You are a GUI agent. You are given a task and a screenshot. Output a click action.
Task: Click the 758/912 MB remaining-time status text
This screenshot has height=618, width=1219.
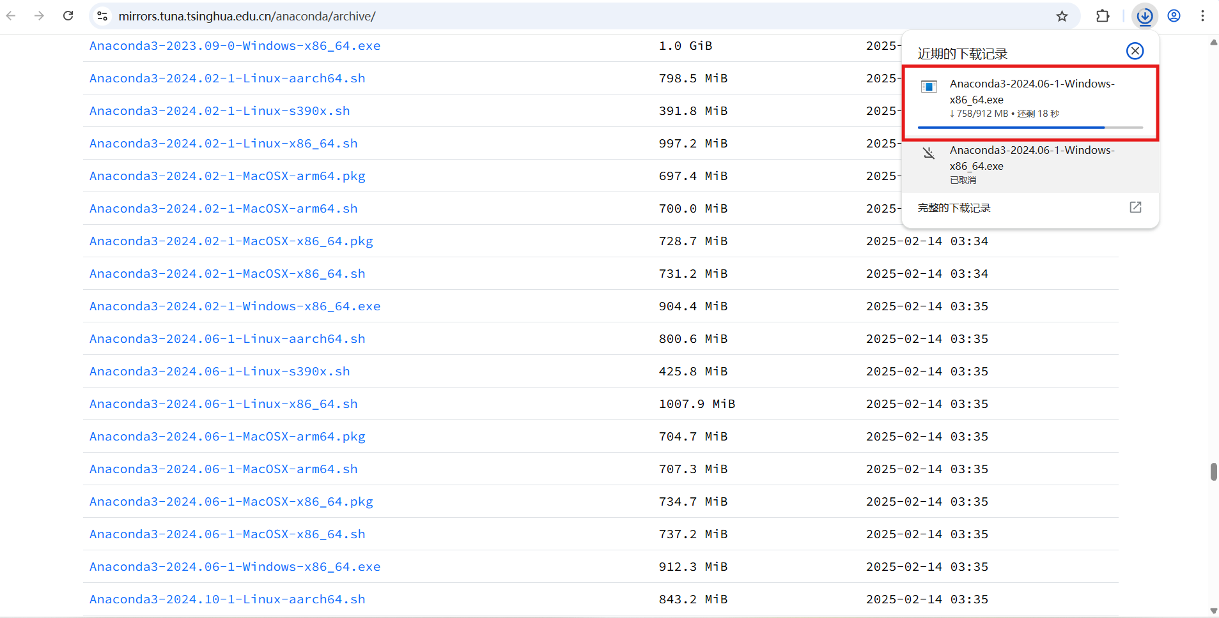pyautogui.click(x=1004, y=114)
